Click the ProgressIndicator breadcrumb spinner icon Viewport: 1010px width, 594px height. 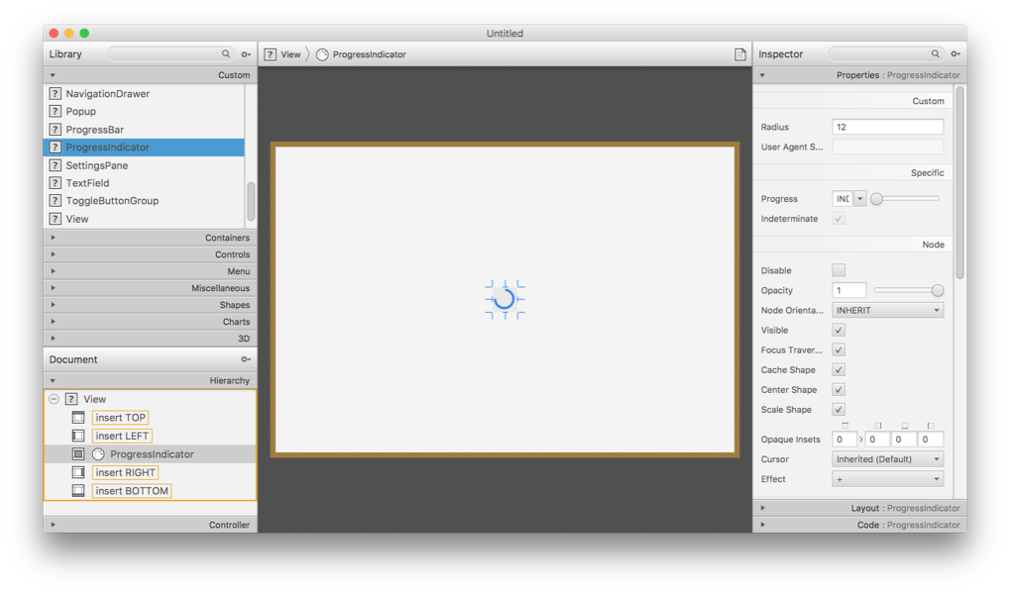click(322, 54)
